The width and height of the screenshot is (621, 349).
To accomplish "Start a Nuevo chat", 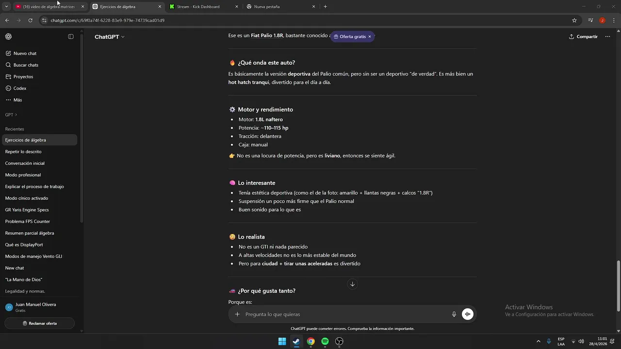I will tap(39, 53).
